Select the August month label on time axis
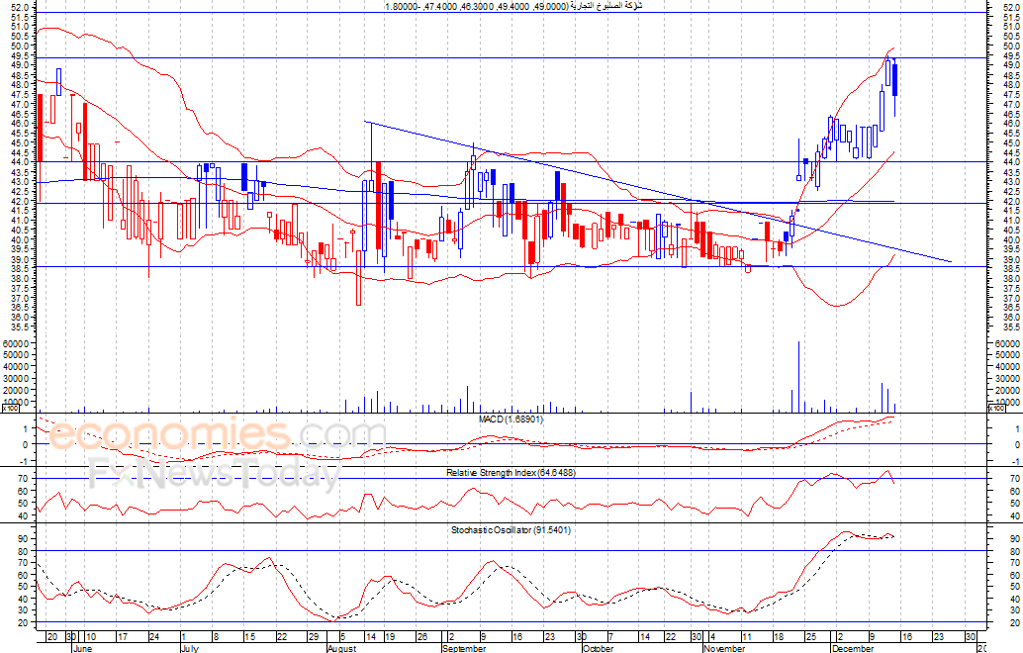Image resolution: width=1023 pixels, height=653 pixels. [342, 648]
